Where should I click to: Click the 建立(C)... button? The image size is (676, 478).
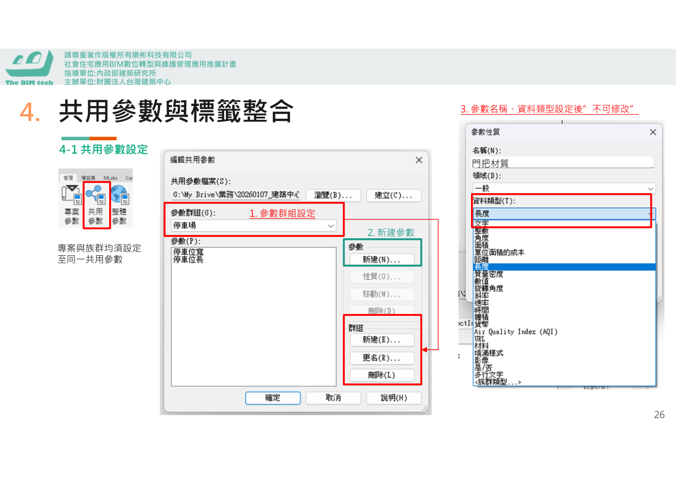[394, 195]
